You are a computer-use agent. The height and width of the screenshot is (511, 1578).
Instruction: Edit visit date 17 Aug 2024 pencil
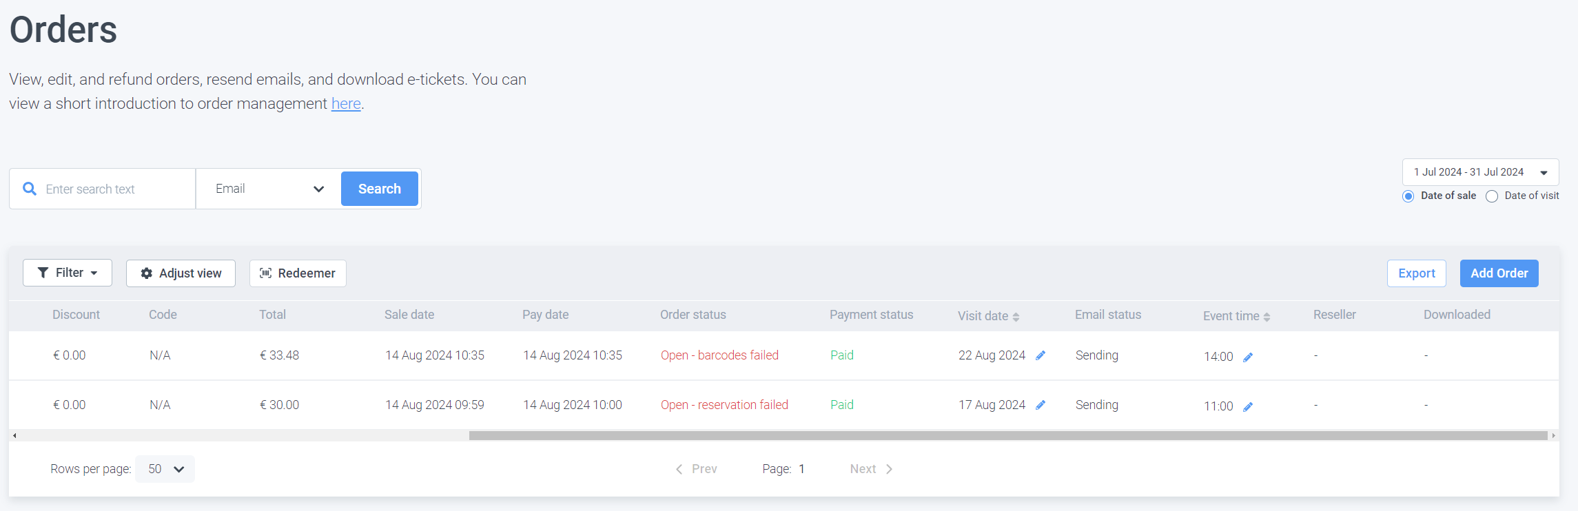click(x=1041, y=405)
